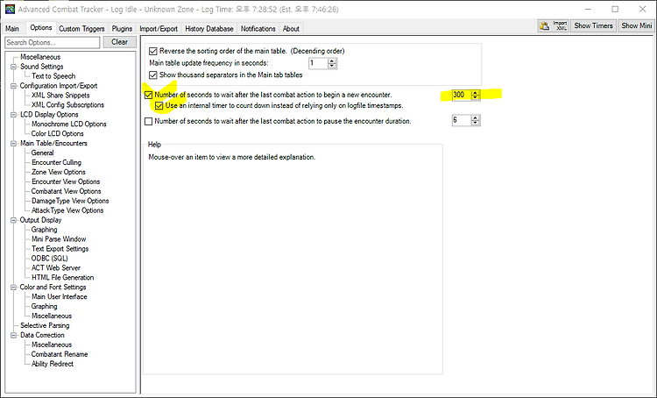The width and height of the screenshot is (657, 398).
Task: Select Text to Speech option
Action: [x=53, y=76]
